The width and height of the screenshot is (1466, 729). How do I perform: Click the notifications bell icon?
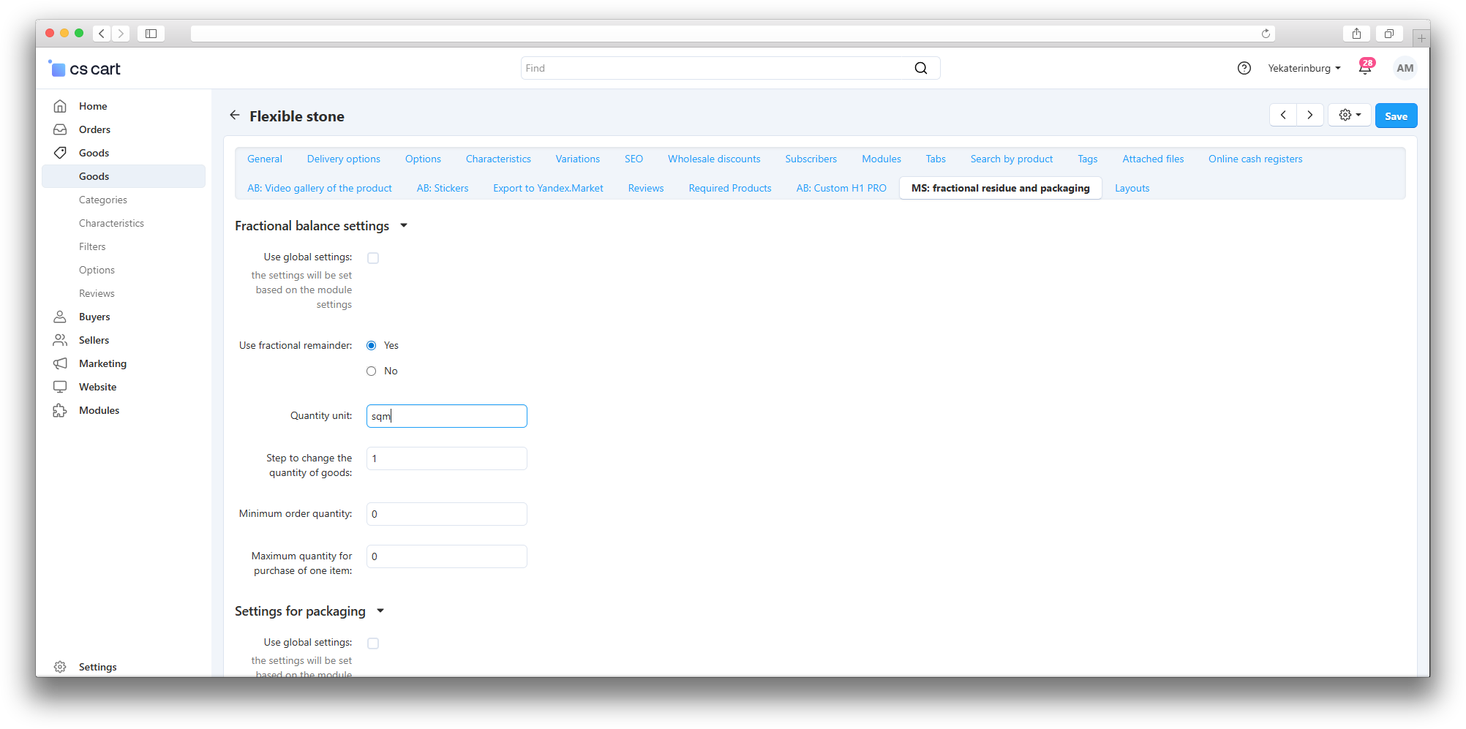coord(1365,69)
